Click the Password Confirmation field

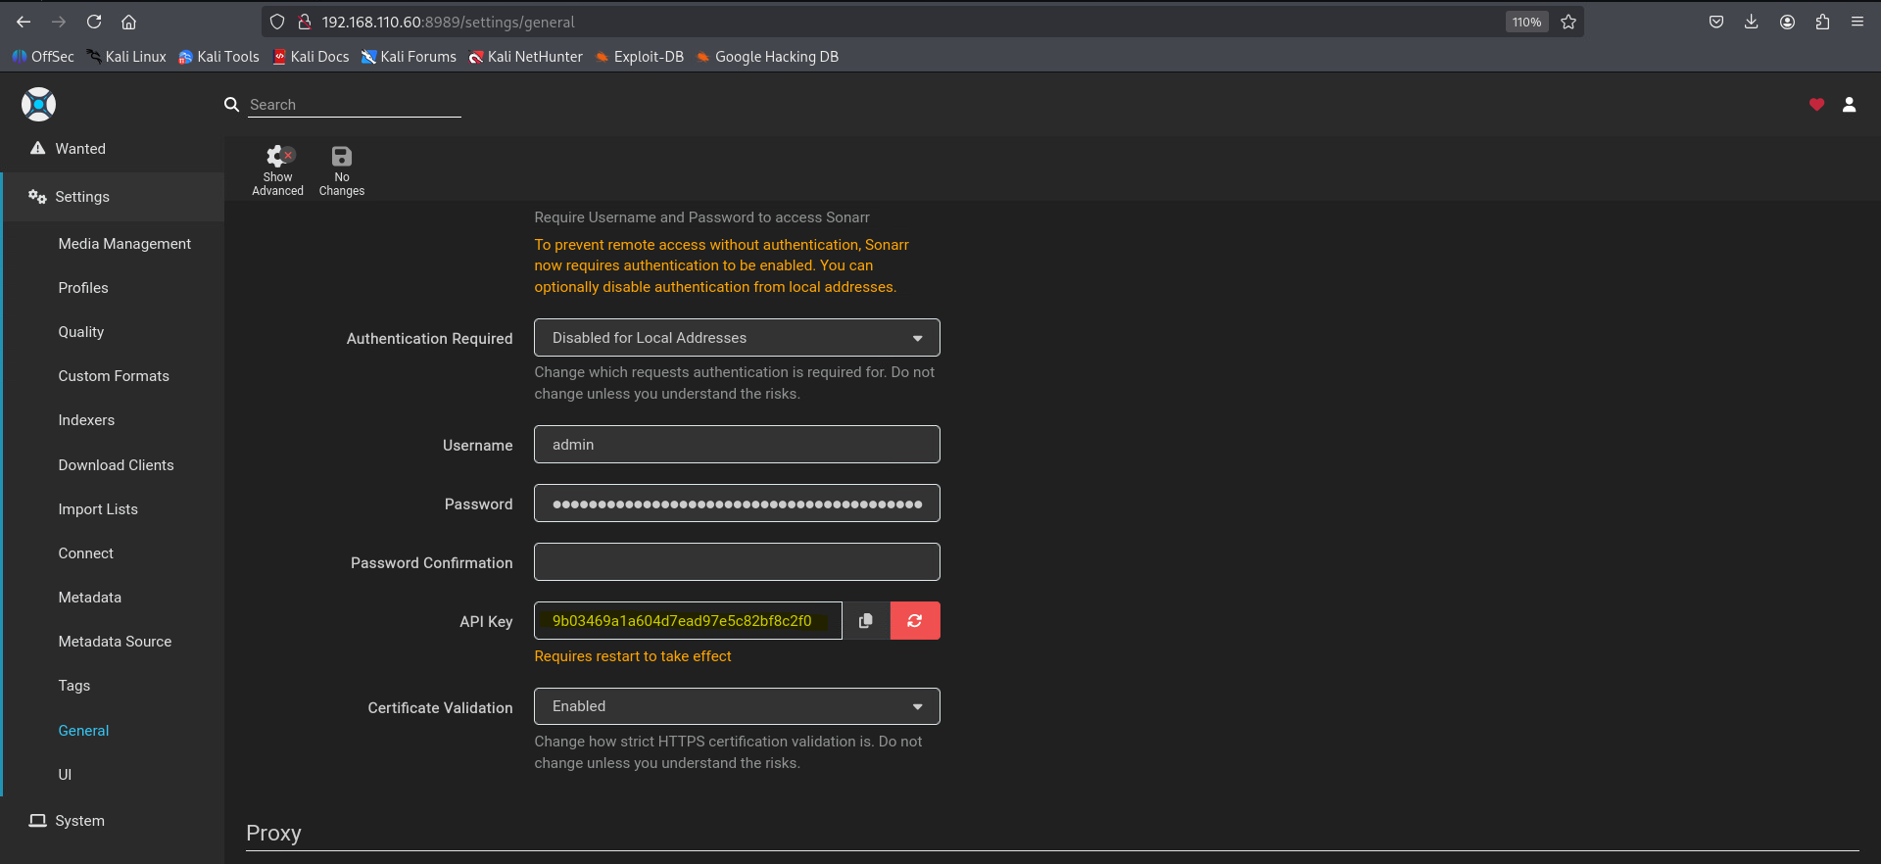tap(737, 562)
